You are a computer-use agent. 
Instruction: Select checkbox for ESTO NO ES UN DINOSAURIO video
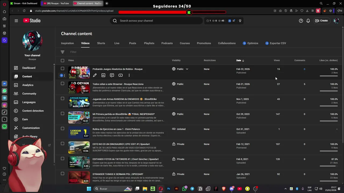[x=63, y=144]
